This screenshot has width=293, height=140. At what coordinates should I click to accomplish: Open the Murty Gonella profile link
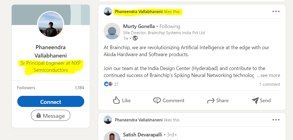click(139, 26)
